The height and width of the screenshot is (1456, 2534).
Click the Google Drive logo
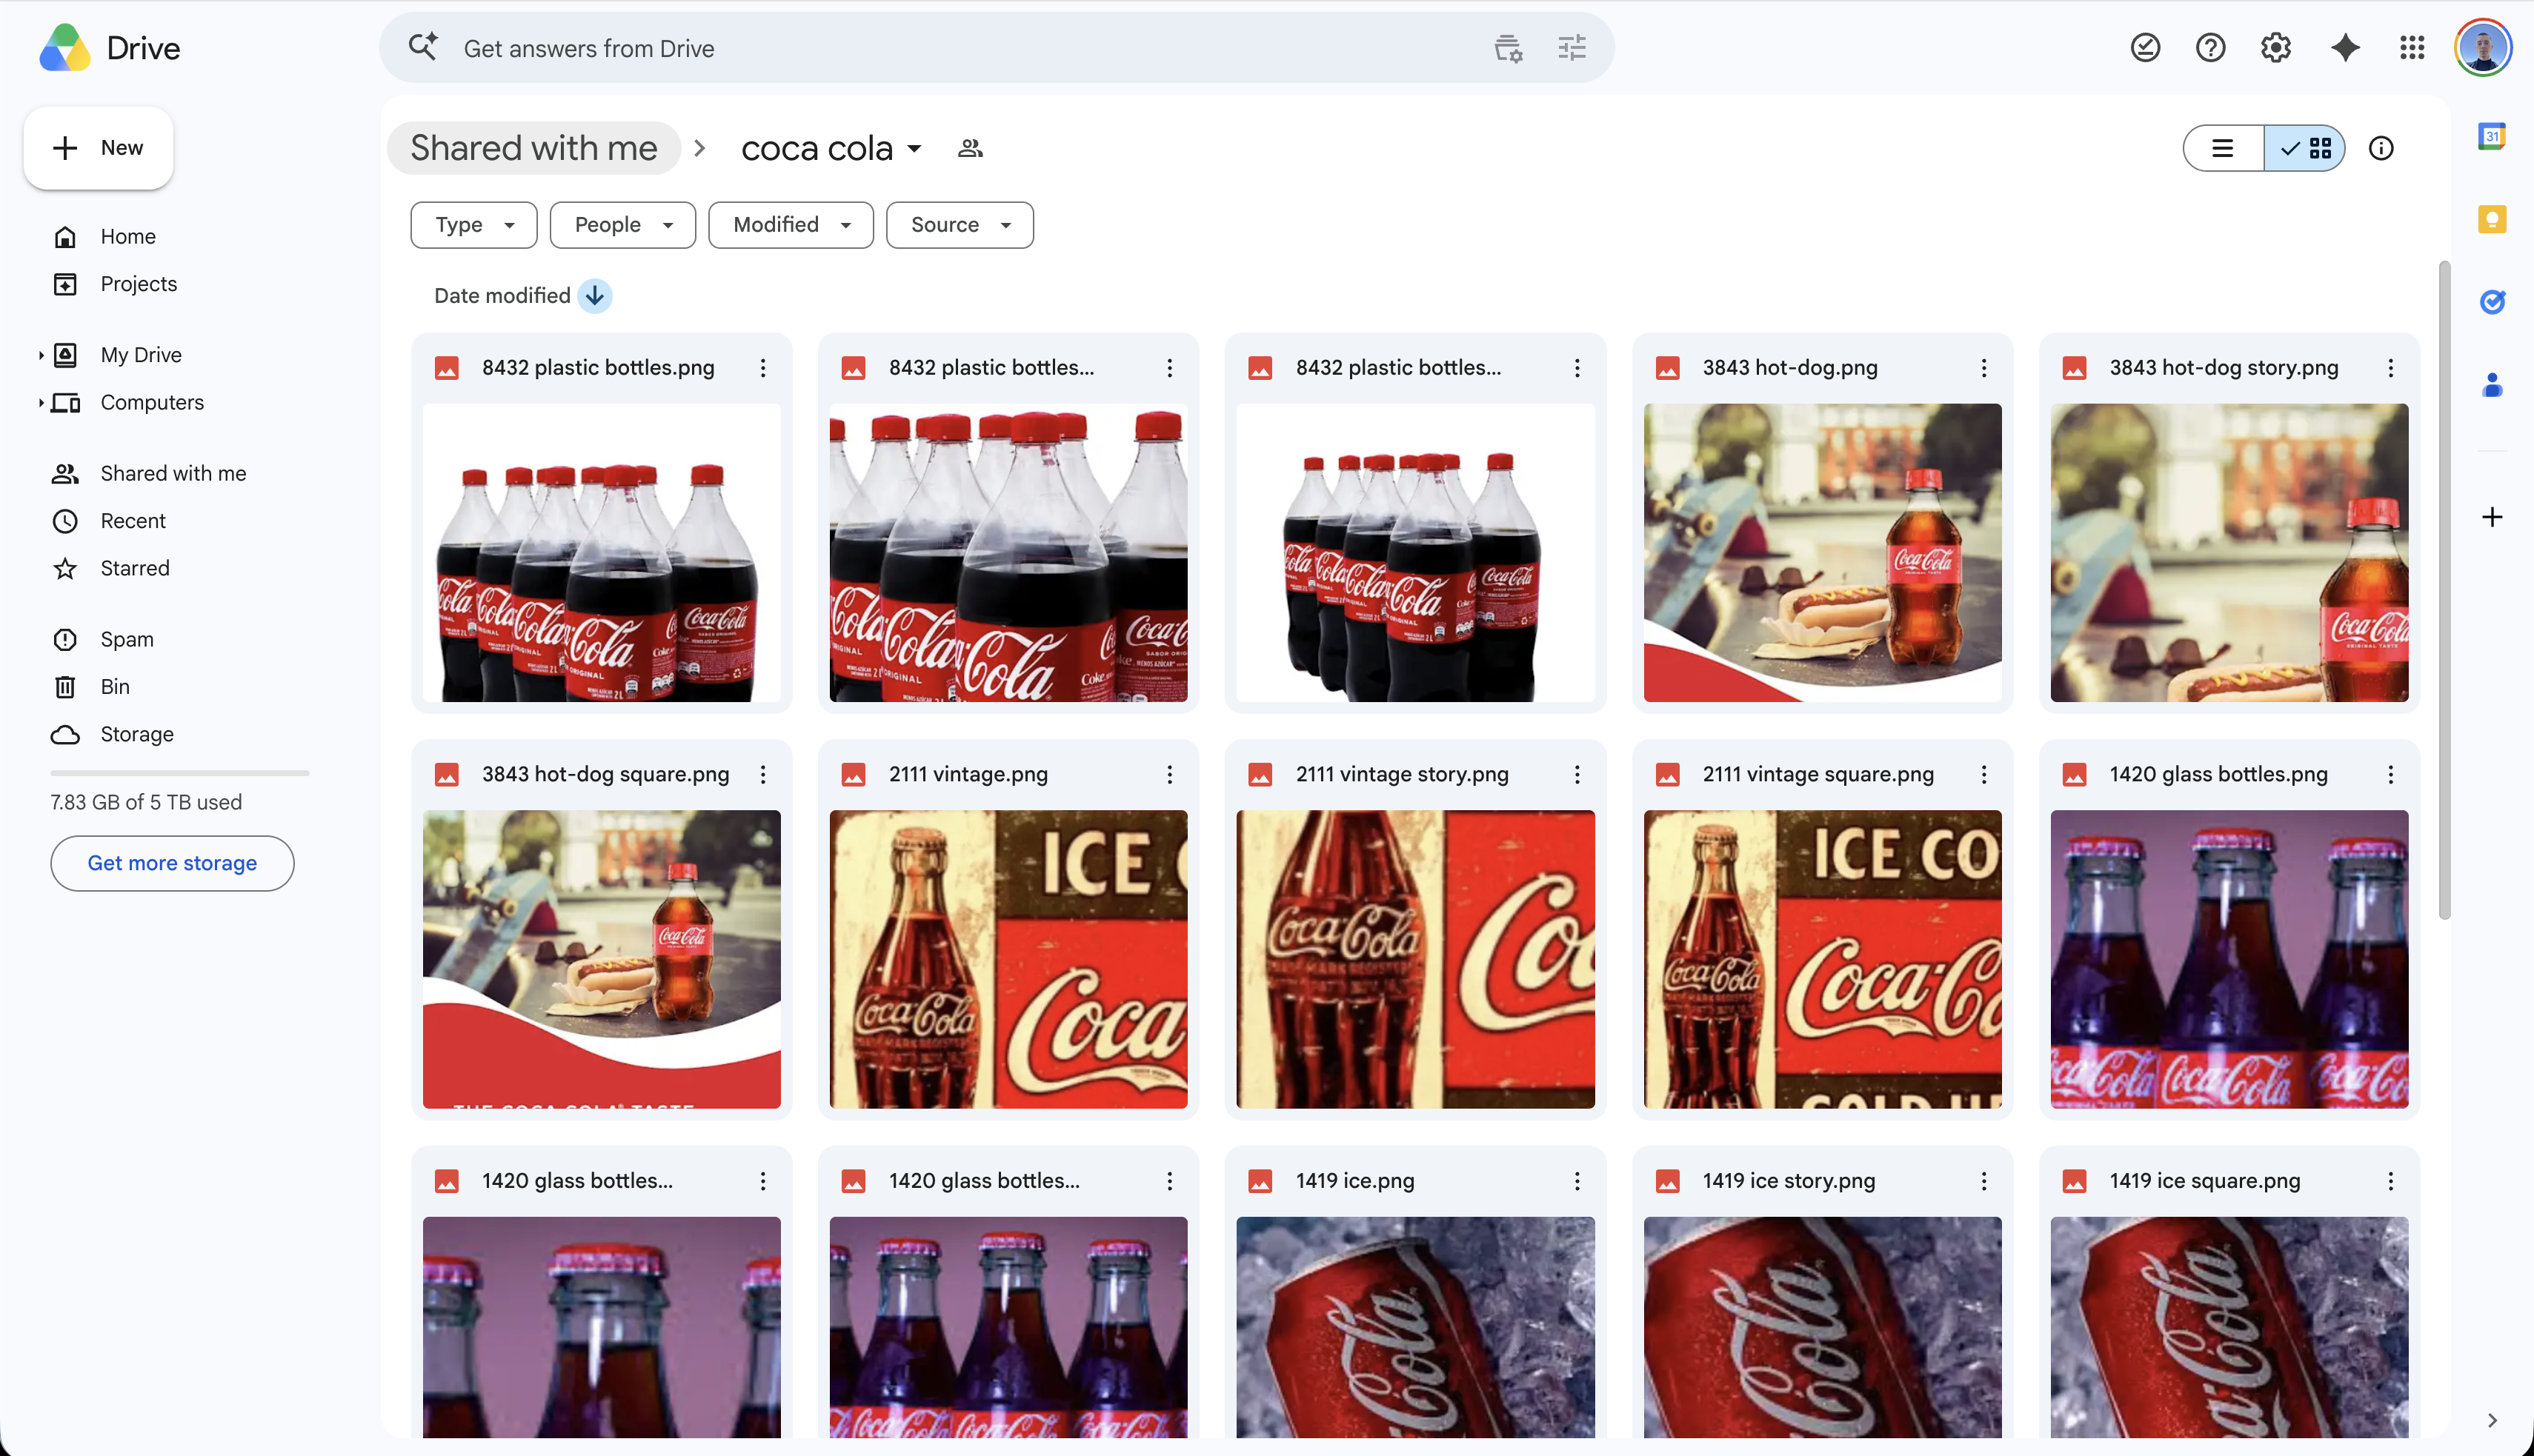click(66, 47)
